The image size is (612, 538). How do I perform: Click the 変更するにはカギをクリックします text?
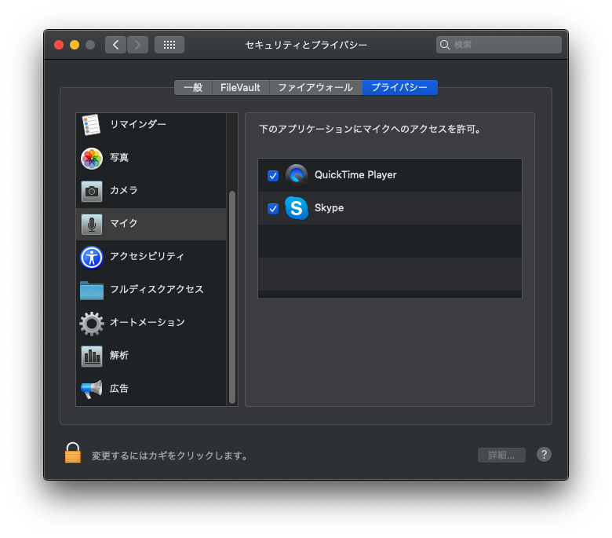pyautogui.click(x=169, y=456)
